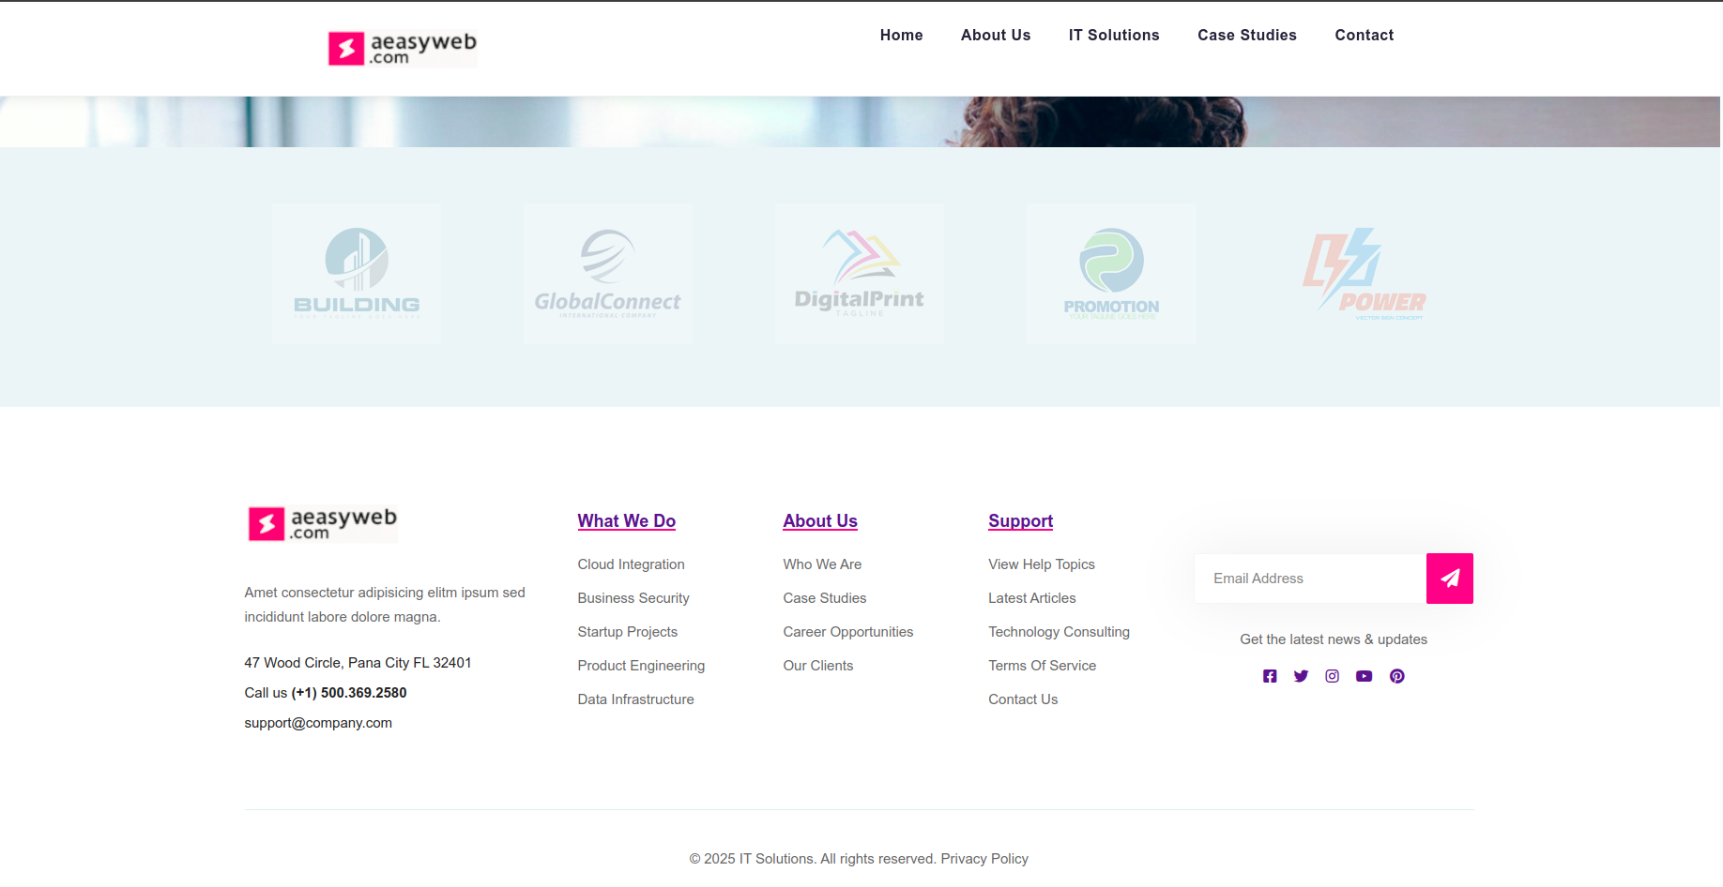Submit email with paper plane button

point(1450,579)
